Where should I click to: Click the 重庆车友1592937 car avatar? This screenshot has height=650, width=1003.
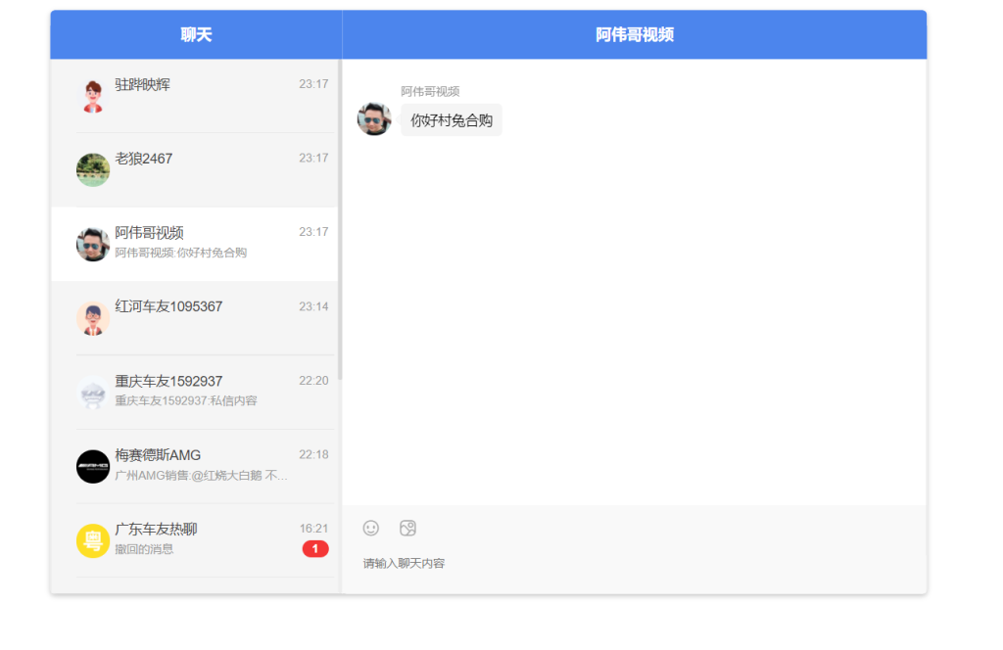pyautogui.click(x=92, y=392)
